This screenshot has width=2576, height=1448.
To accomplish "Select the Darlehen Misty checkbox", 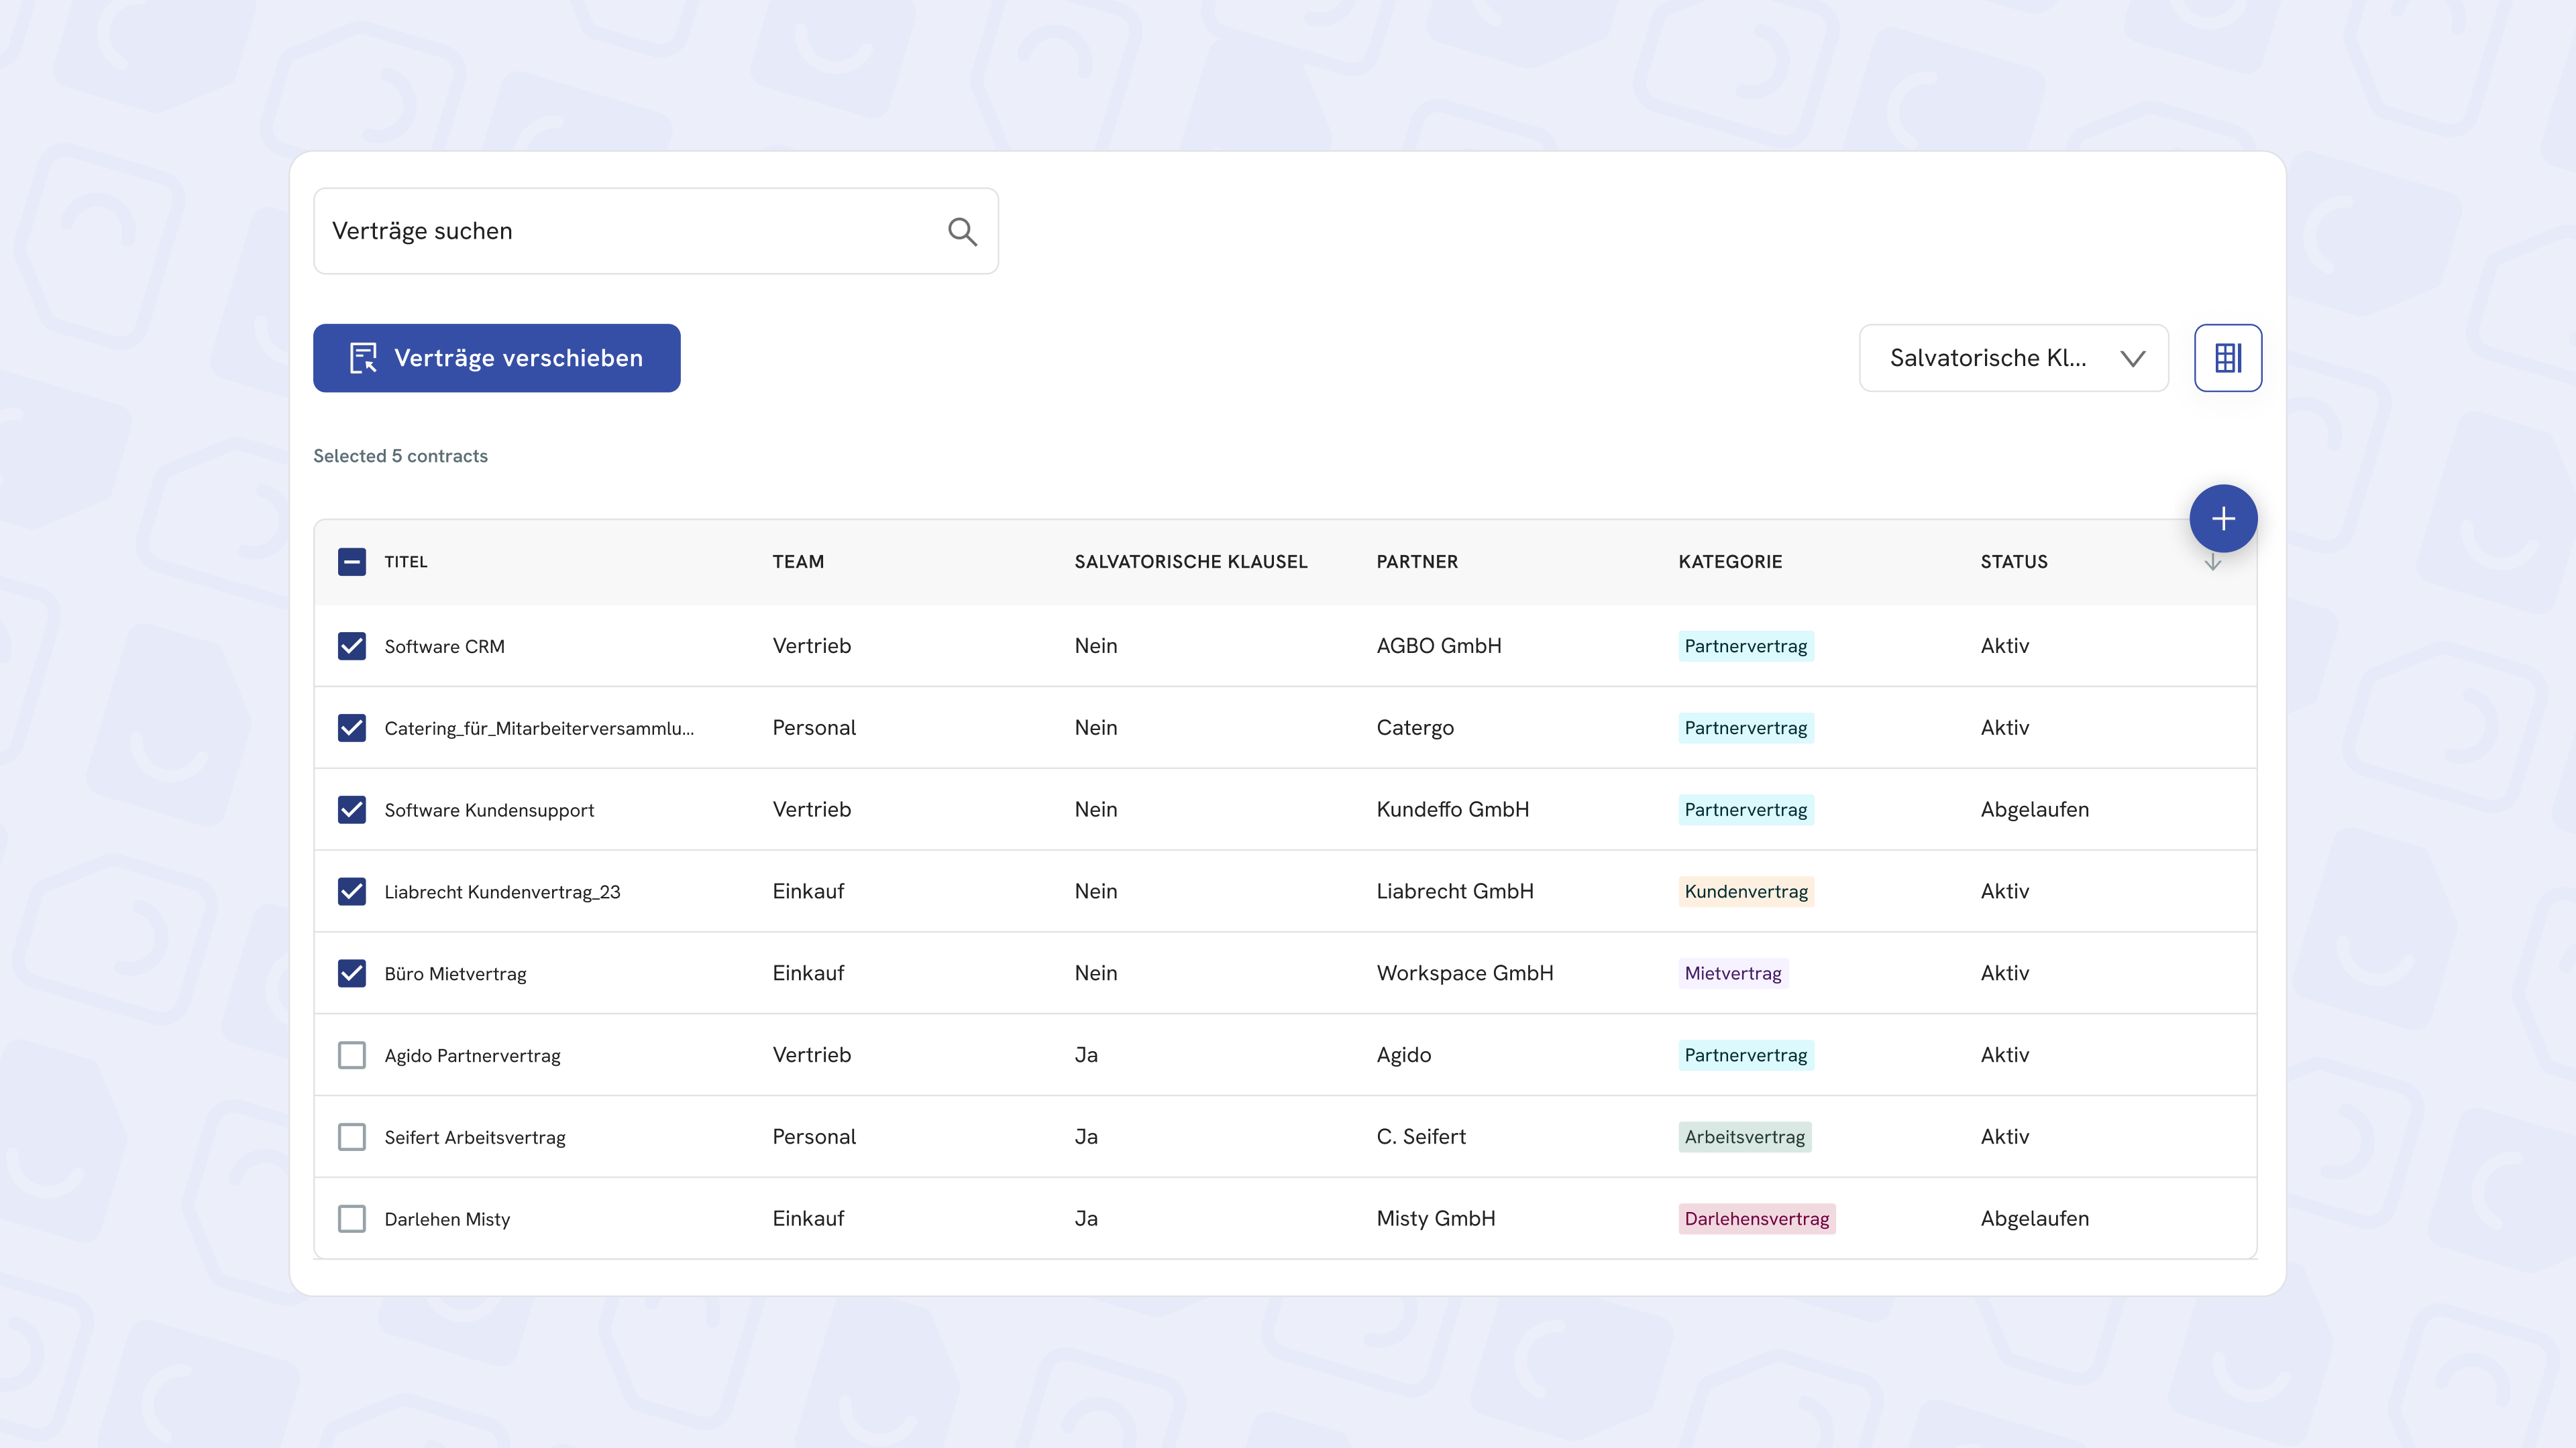I will [x=352, y=1218].
